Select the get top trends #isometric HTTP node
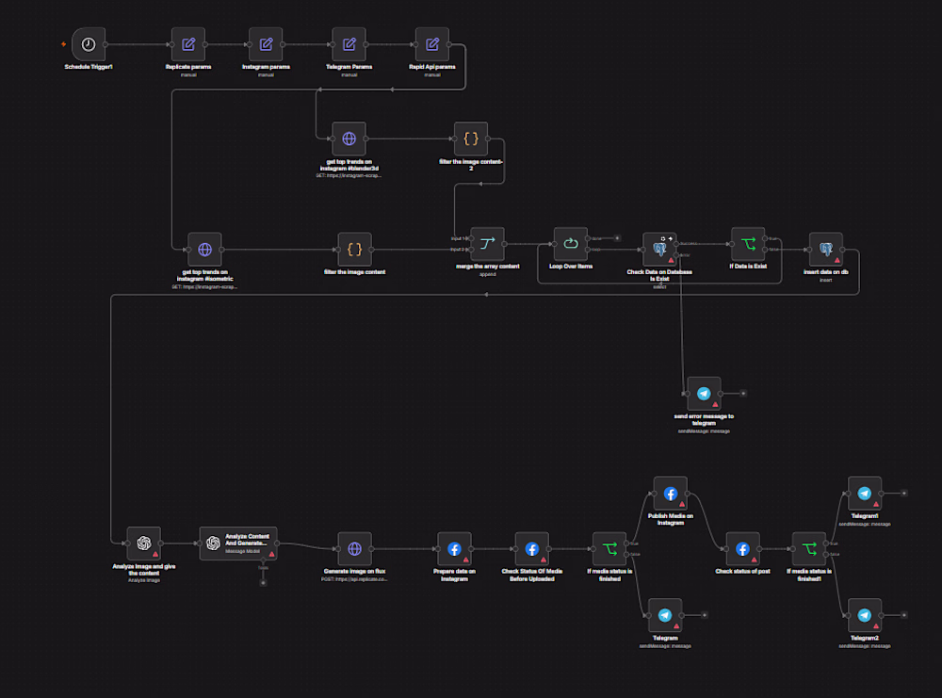 point(204,250)
